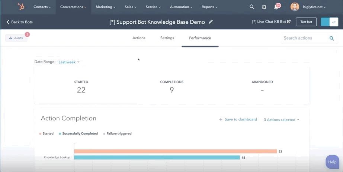
Task: Click the search icon in Search actions
Action: tap(331, 39)
